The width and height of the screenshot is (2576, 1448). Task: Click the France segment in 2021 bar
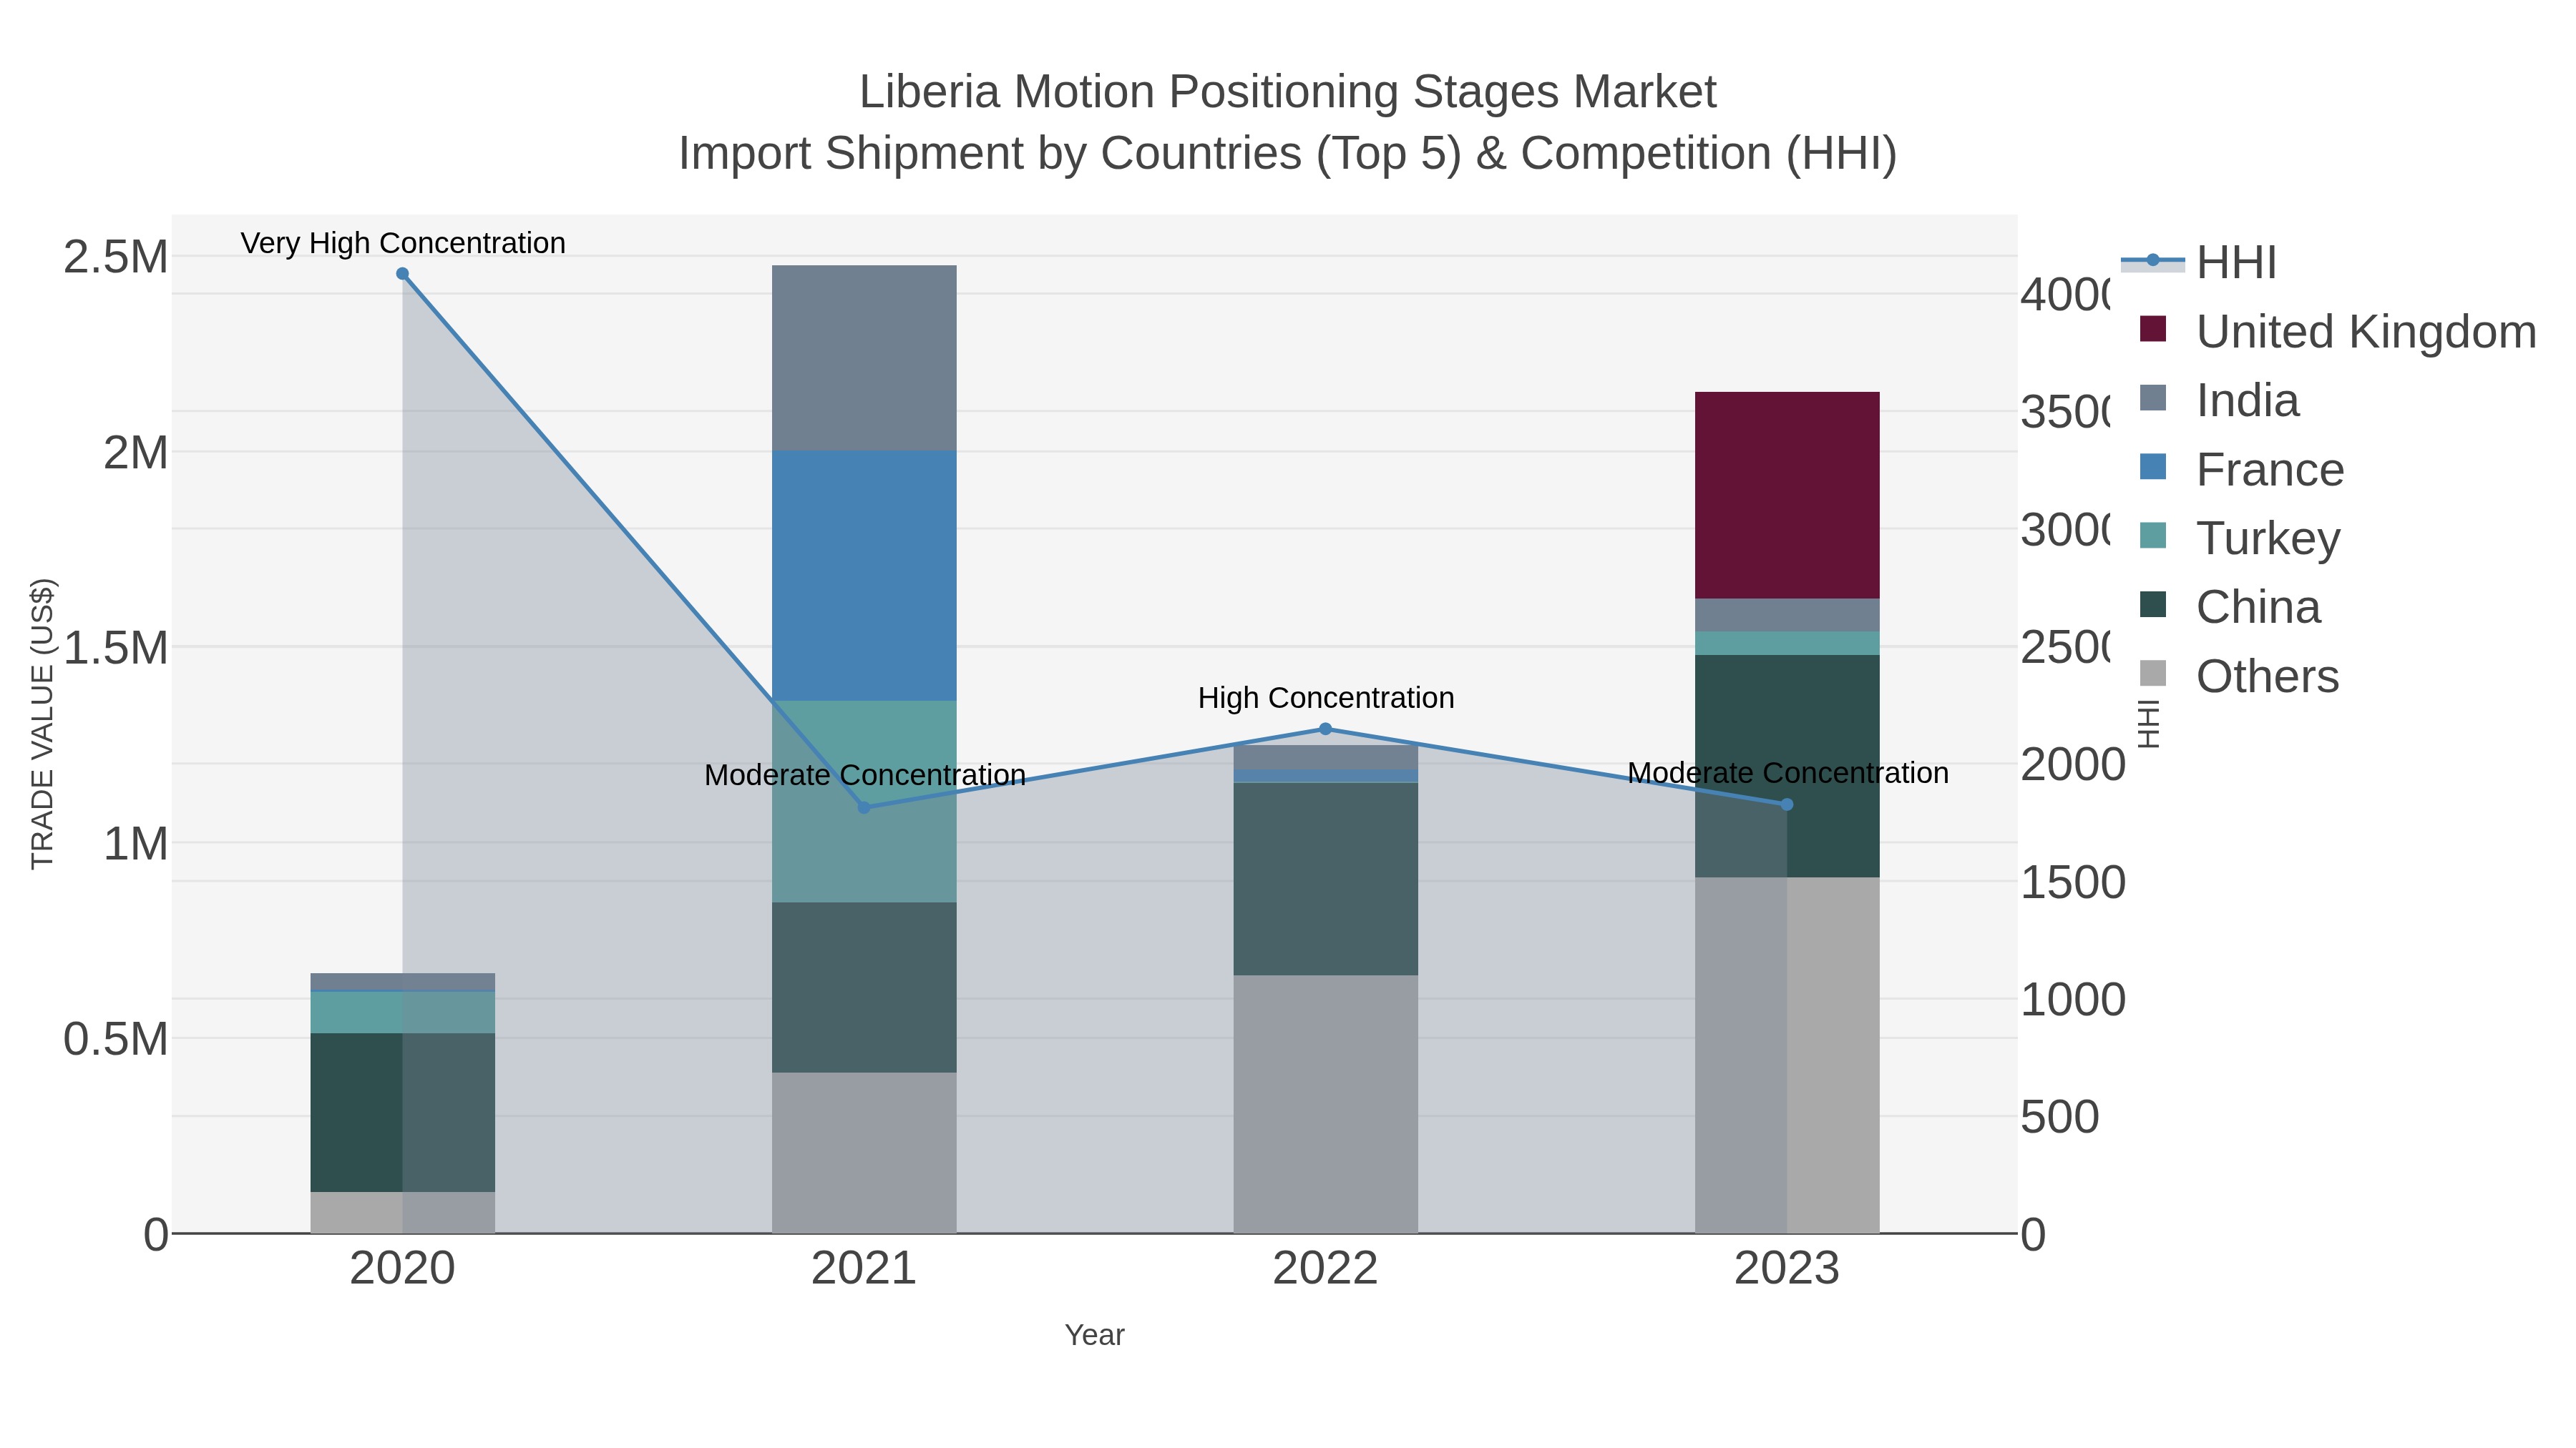click(864, 576)
